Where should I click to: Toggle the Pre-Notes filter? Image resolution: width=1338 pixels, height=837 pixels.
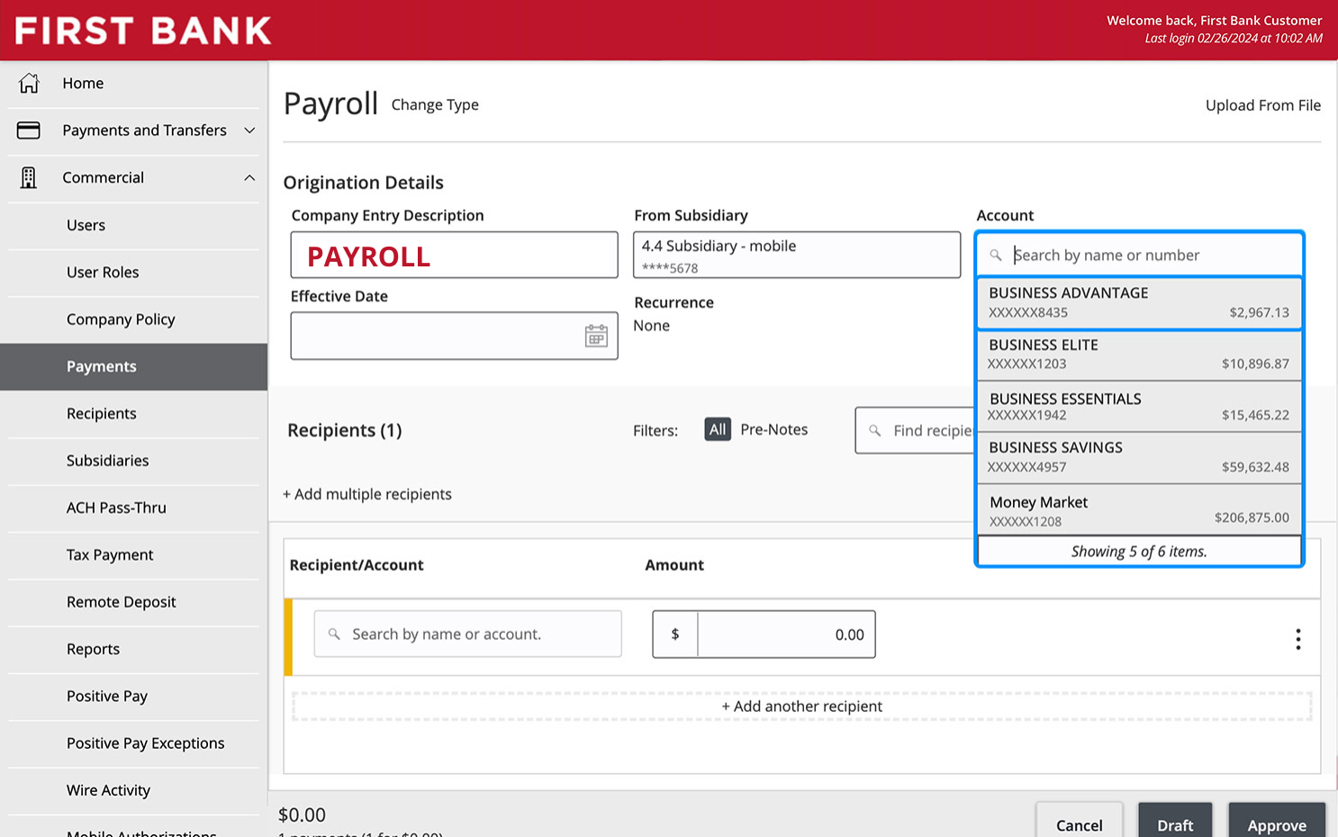pos(773,429)
